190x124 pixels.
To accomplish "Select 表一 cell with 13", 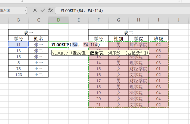I will pyautogui.click(x=18, y=51).
